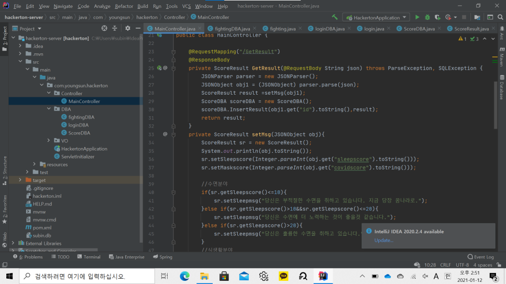Open the Refactor menu
506x284 pixels.
tap(124, 6)
